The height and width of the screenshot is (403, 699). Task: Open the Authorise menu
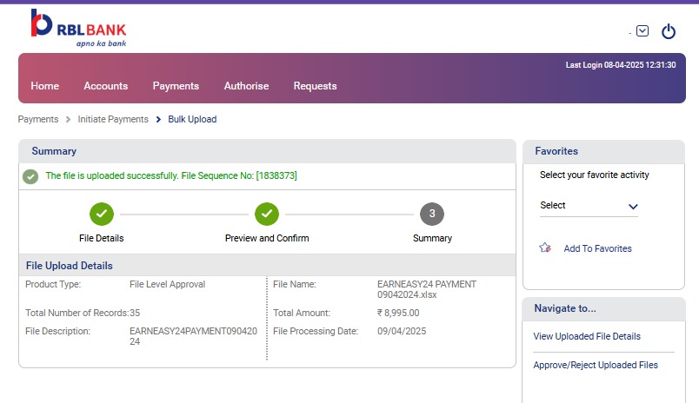point(246,86)
